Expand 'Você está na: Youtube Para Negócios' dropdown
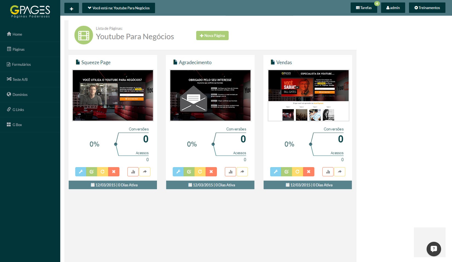The height and width of the screenshot is (262, 452). click(119, 8)
